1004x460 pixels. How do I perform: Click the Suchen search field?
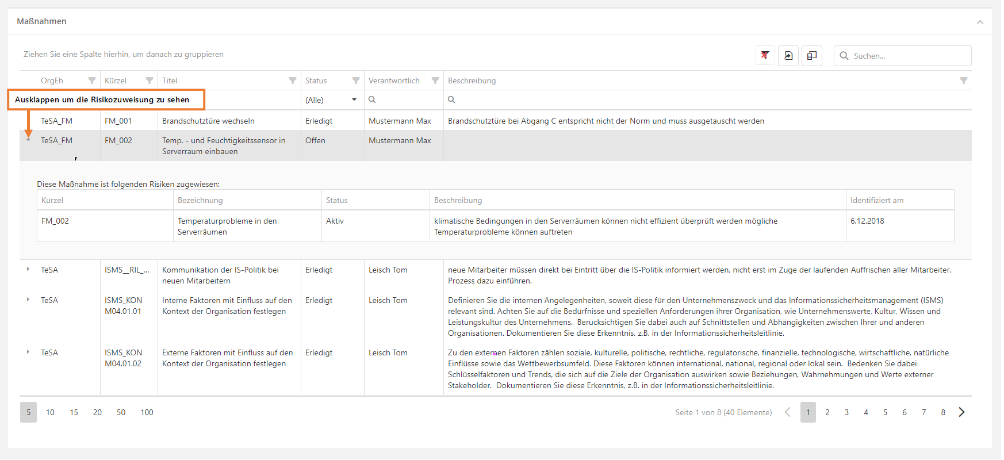pos(909,56)
